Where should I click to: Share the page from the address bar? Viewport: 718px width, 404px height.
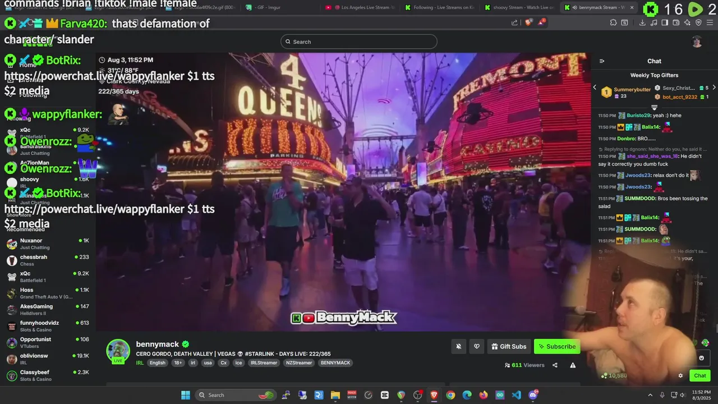(x=514, y=22)
